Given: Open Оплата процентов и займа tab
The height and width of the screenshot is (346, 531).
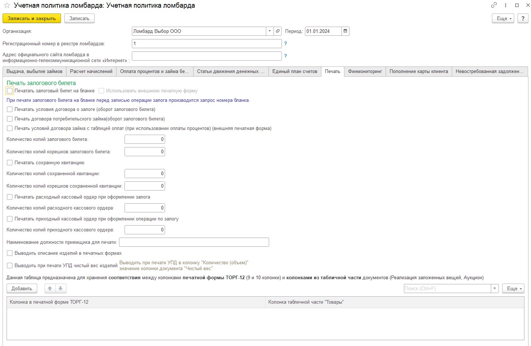Looking at the screenshot, I should [155, 71].
